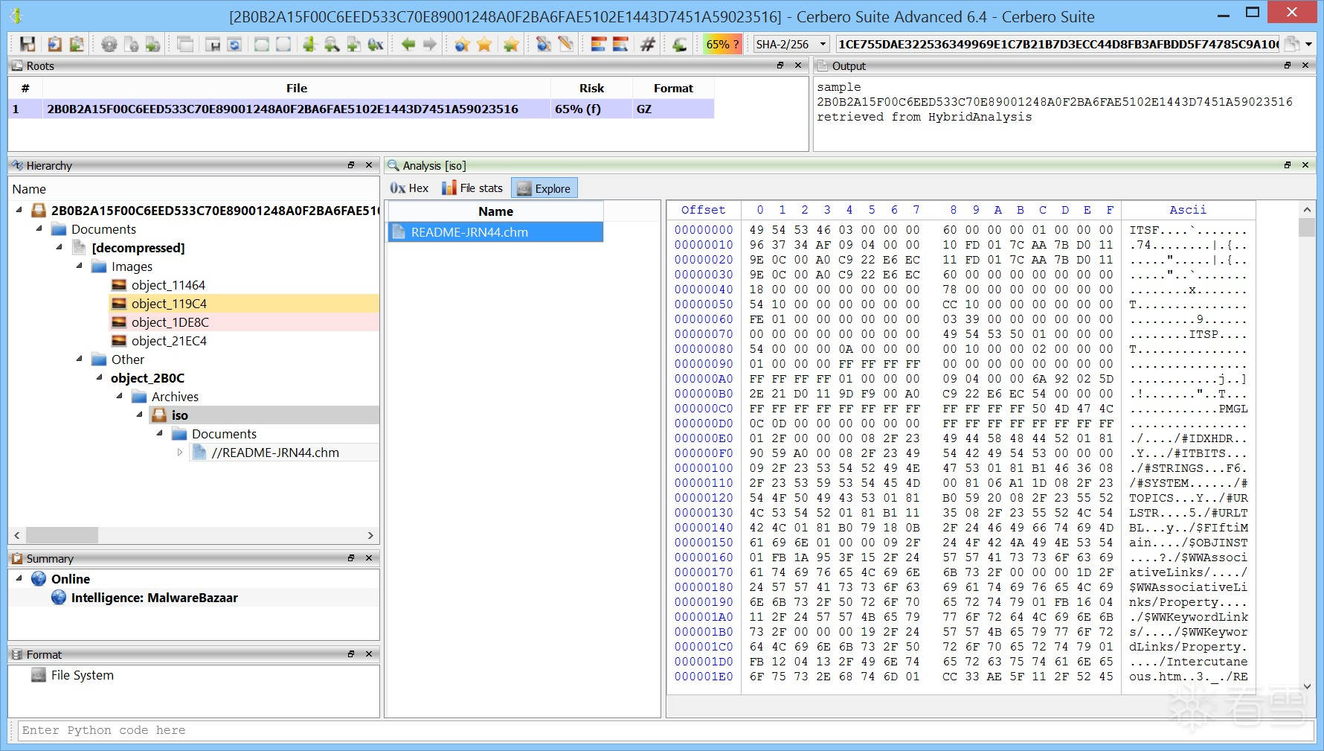Click the Python code input field
Screen dimensions: 1324x751
click(666, 730)
